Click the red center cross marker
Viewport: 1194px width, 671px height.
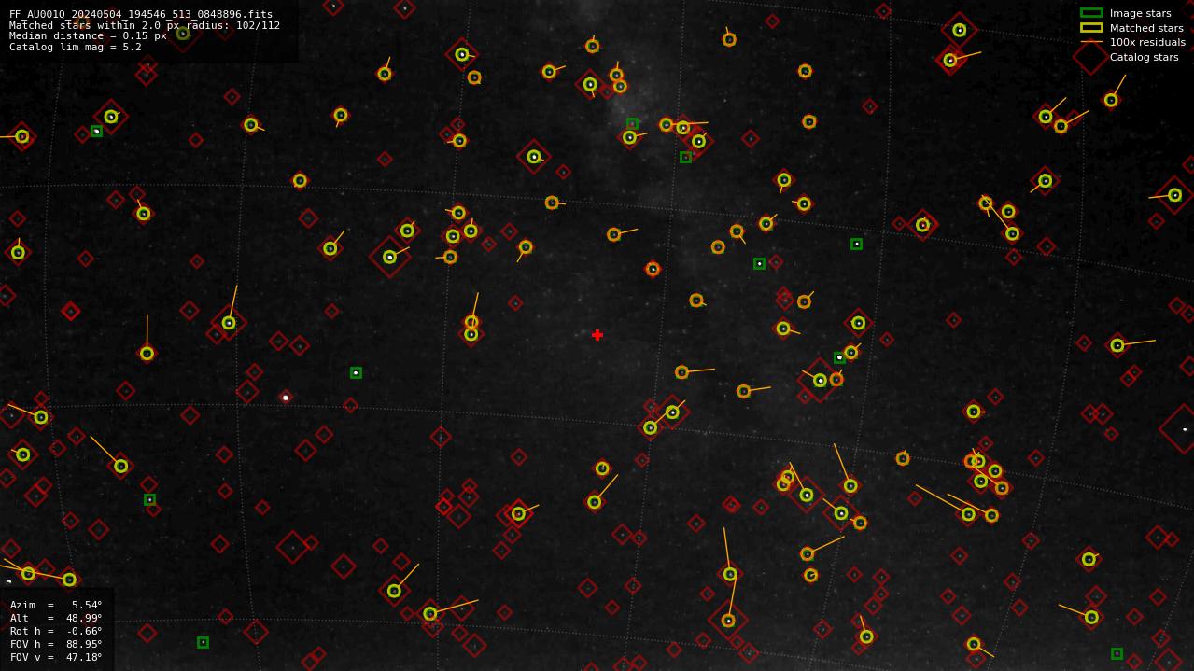[597, 335]
